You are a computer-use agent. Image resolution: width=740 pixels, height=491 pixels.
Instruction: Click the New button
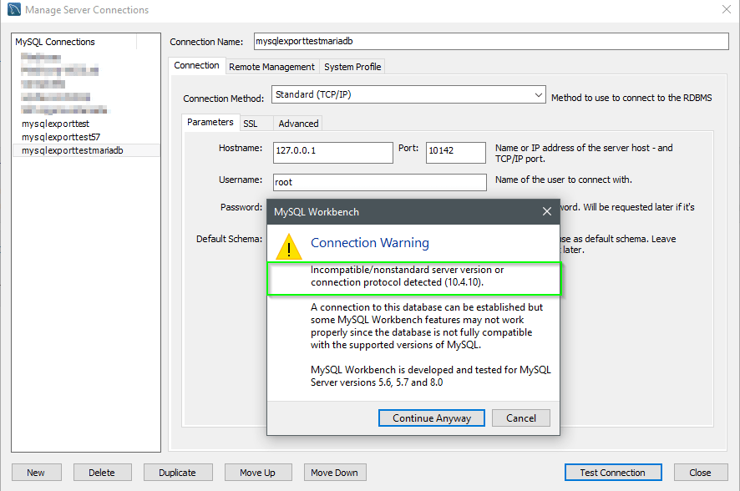(37, 473)
